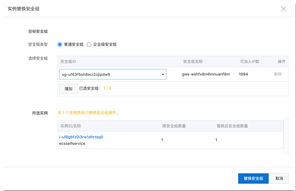Click the 操作 column header
The image size is (296, 191).
[x=281, y=61]
